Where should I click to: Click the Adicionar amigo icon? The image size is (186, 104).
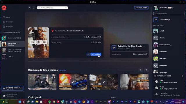pyautogui.click(x=156, y=20)
